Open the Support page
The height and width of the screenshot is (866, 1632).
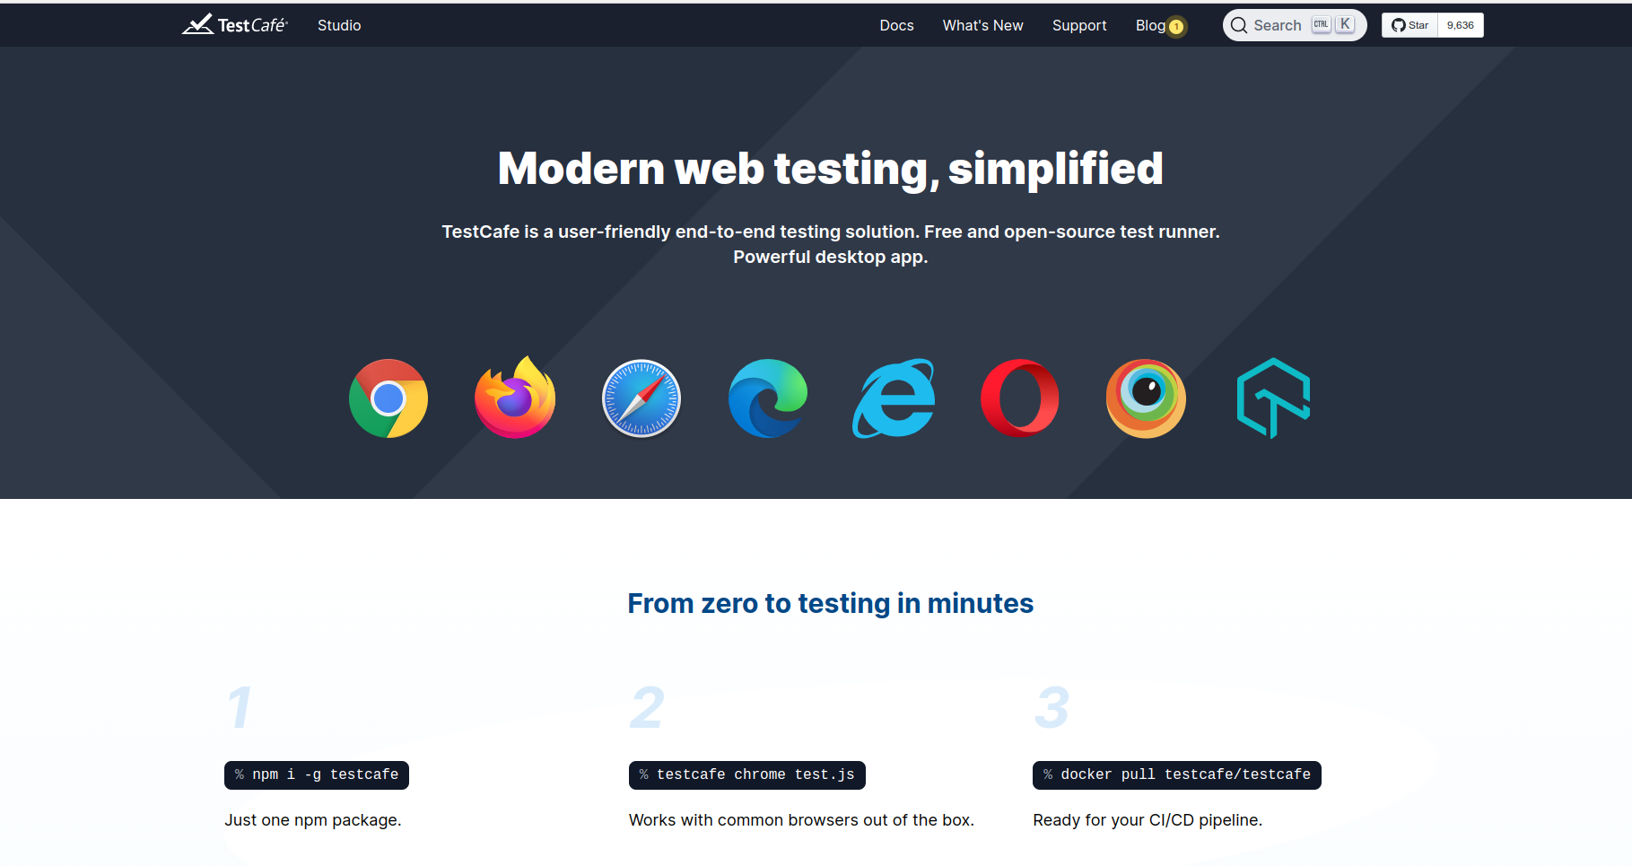(1079, 25)
